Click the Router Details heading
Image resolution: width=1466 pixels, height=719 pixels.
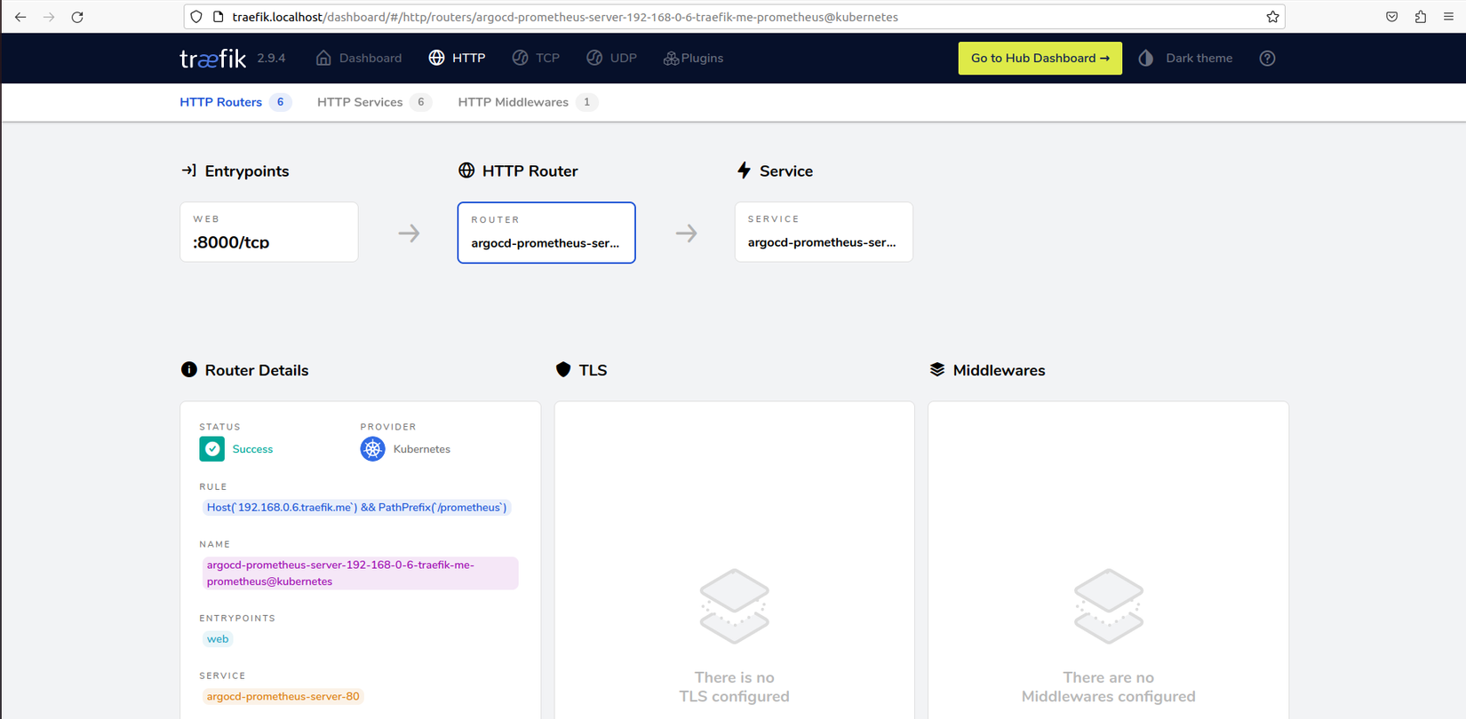tap(257, 370)
